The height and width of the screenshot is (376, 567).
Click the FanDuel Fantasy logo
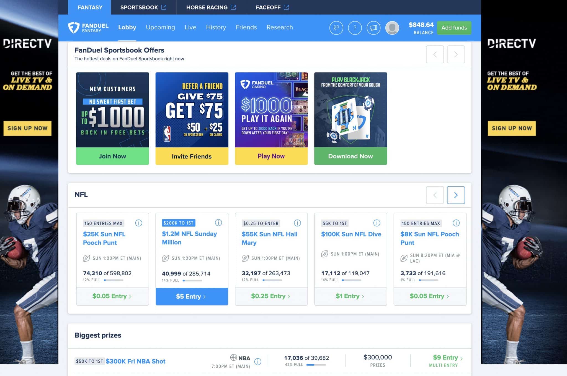(88, 28)
